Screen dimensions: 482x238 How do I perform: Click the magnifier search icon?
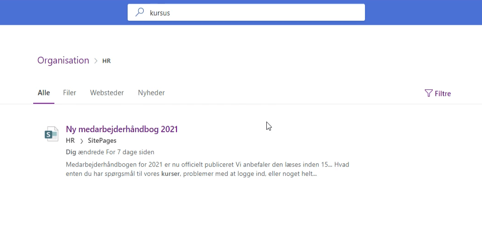point(140,12)
